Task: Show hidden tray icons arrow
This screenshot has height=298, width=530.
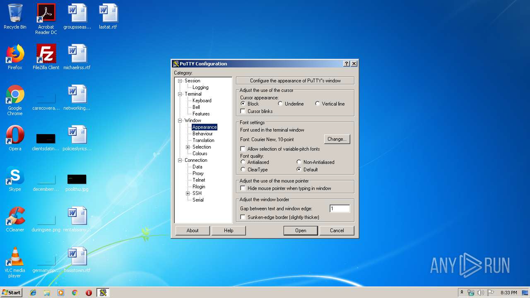Action: (x=462, y=293)
